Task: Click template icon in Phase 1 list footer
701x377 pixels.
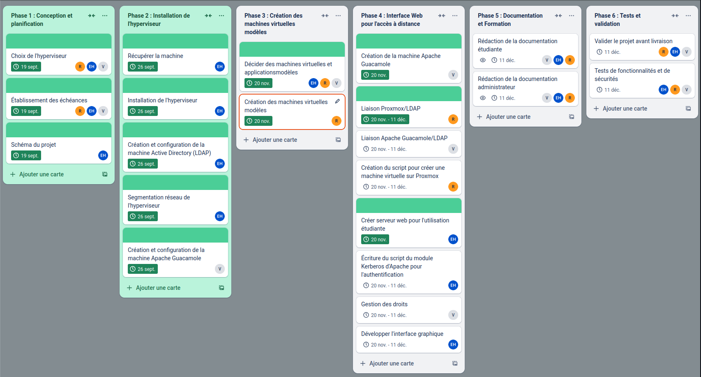Action: (x=105, y=174)
